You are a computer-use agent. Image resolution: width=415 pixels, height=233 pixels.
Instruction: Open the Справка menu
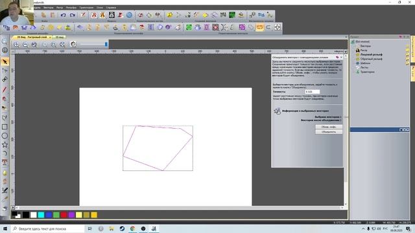click(x=111, y=8)
